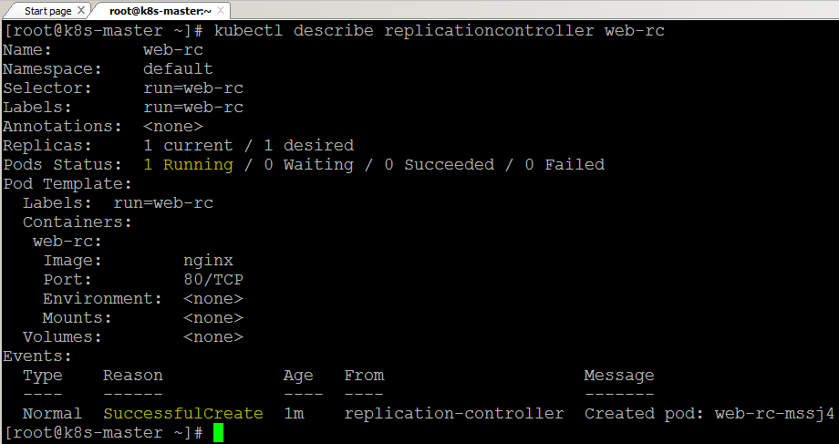Close the Start page tab
Viewport: 839px width, 444px height.
pos(81,10)
